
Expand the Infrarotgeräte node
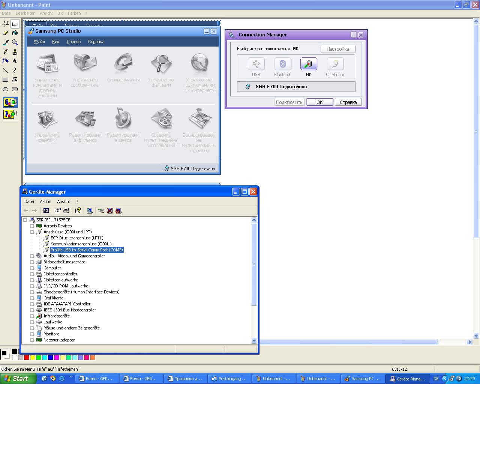(32, 316)
